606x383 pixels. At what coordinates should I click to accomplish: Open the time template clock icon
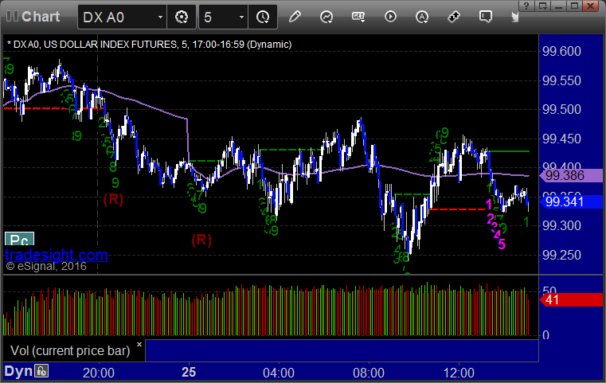[x=263, y=17]
